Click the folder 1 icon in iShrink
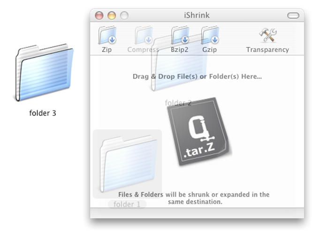Viewport: 319px width, 235px height. (x=128, y=163)
